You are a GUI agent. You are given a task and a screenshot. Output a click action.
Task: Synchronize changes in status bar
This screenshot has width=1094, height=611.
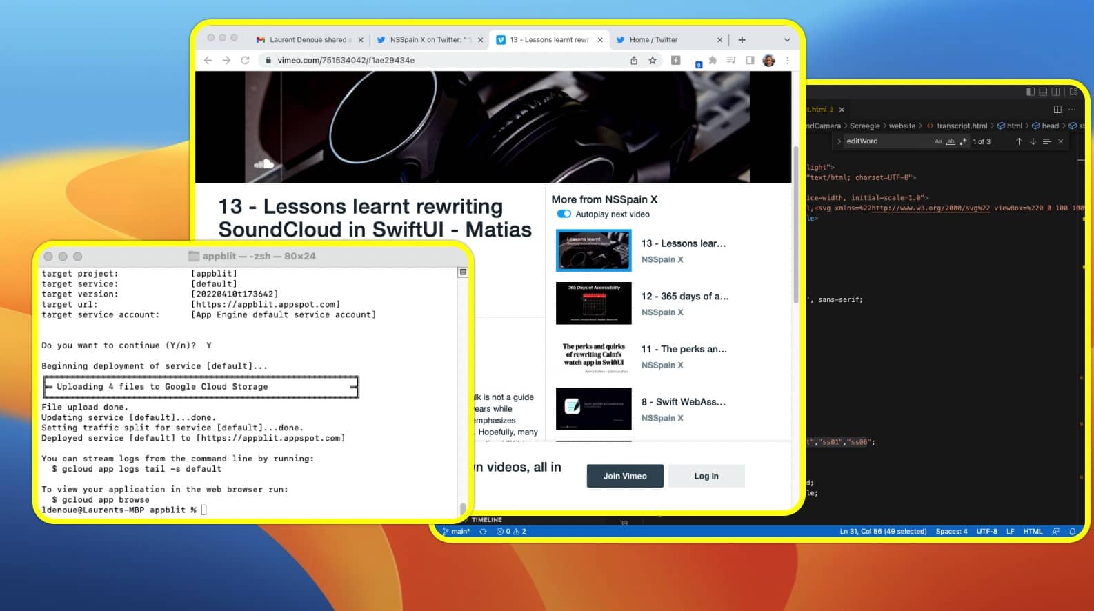tap(483, 532)
